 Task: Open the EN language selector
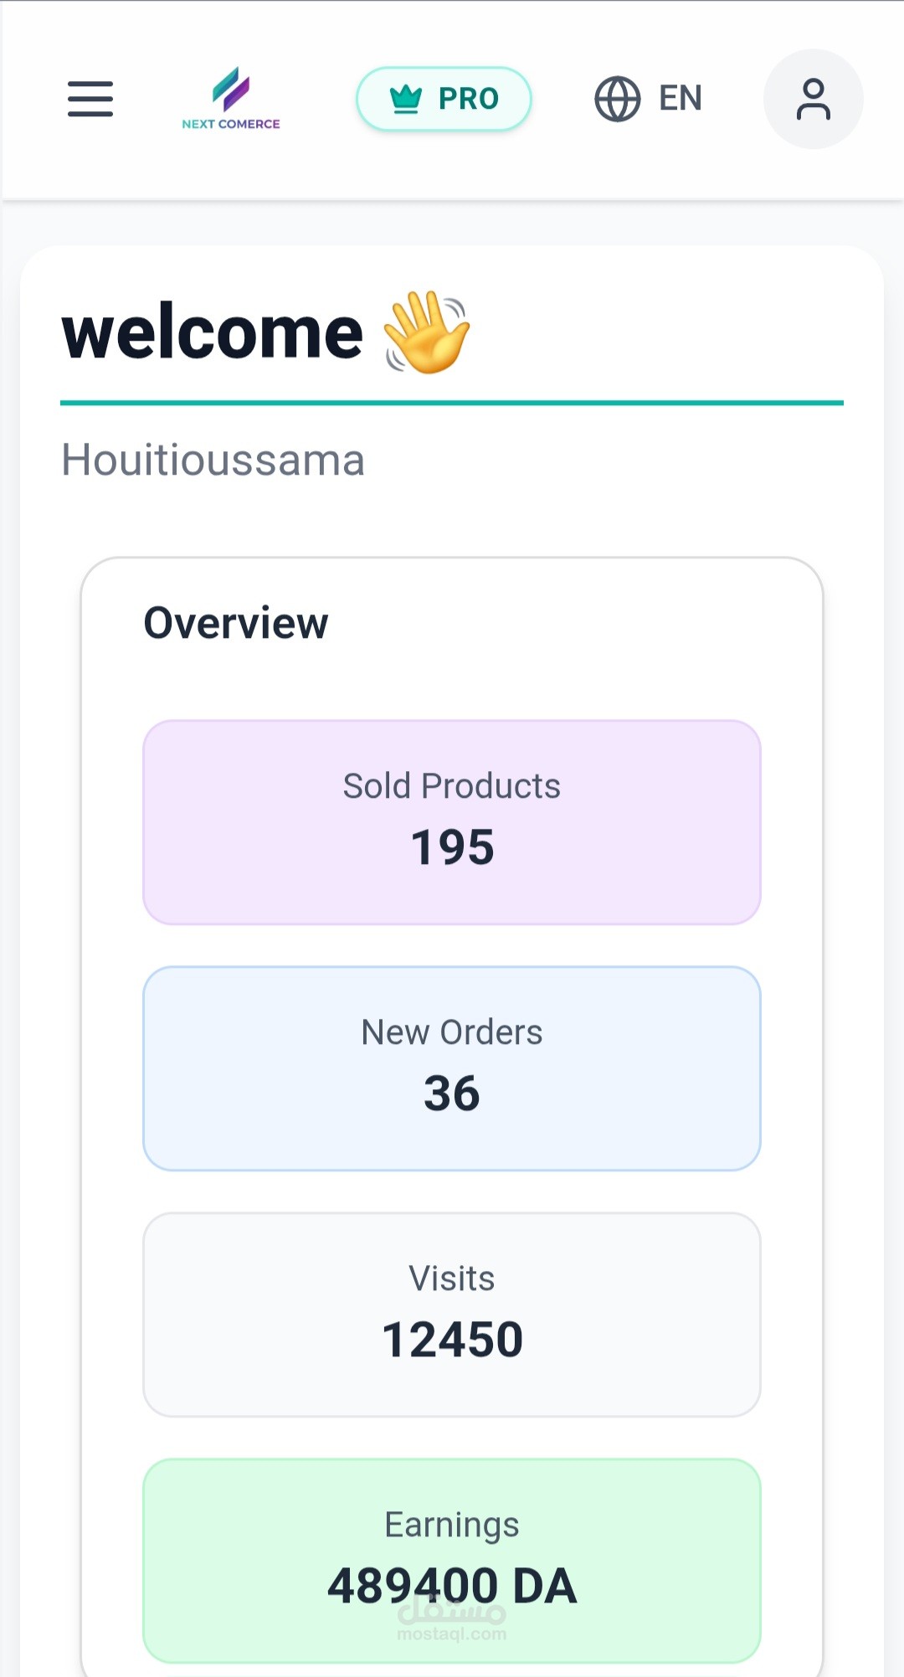[680, 99]
